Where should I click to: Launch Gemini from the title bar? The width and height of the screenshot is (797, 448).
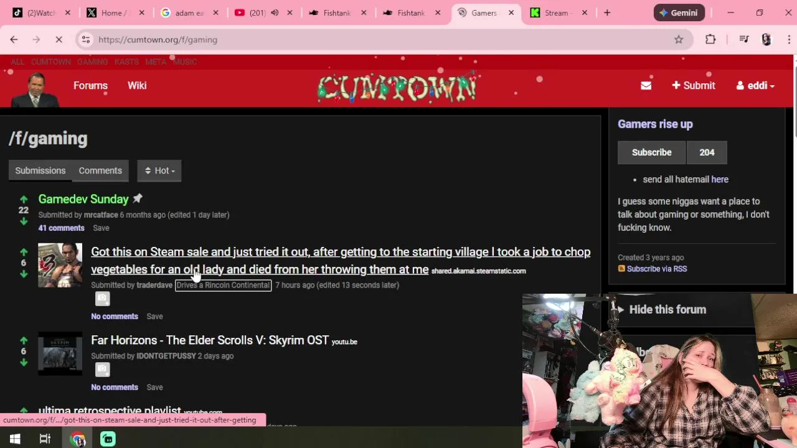click(x=679, y=12)
